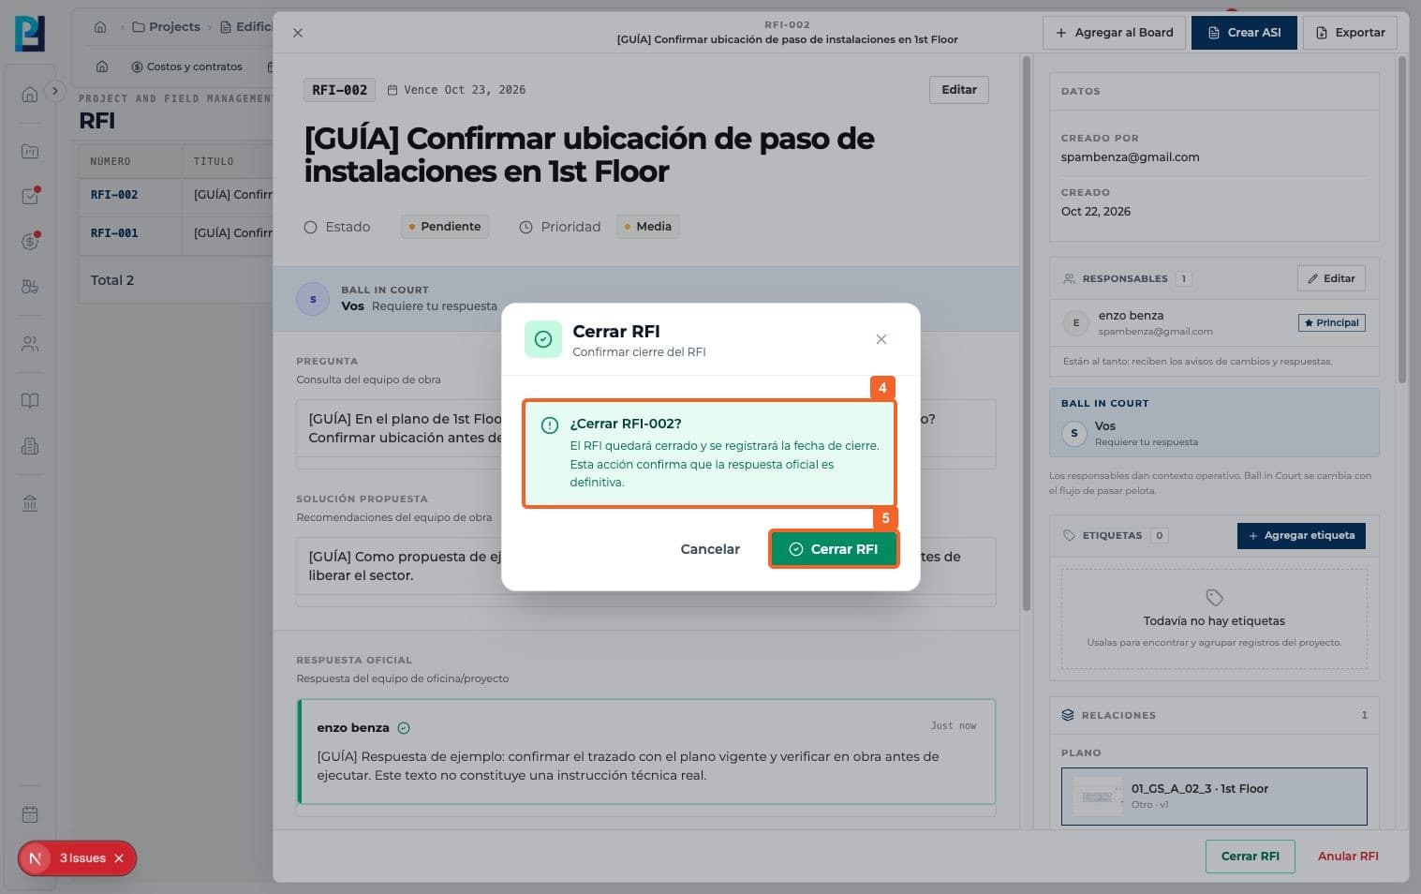Open the chart icon in the left sidebar
Screen dimensions: 1421x894
pyautogui.click(x=30, y=152)
